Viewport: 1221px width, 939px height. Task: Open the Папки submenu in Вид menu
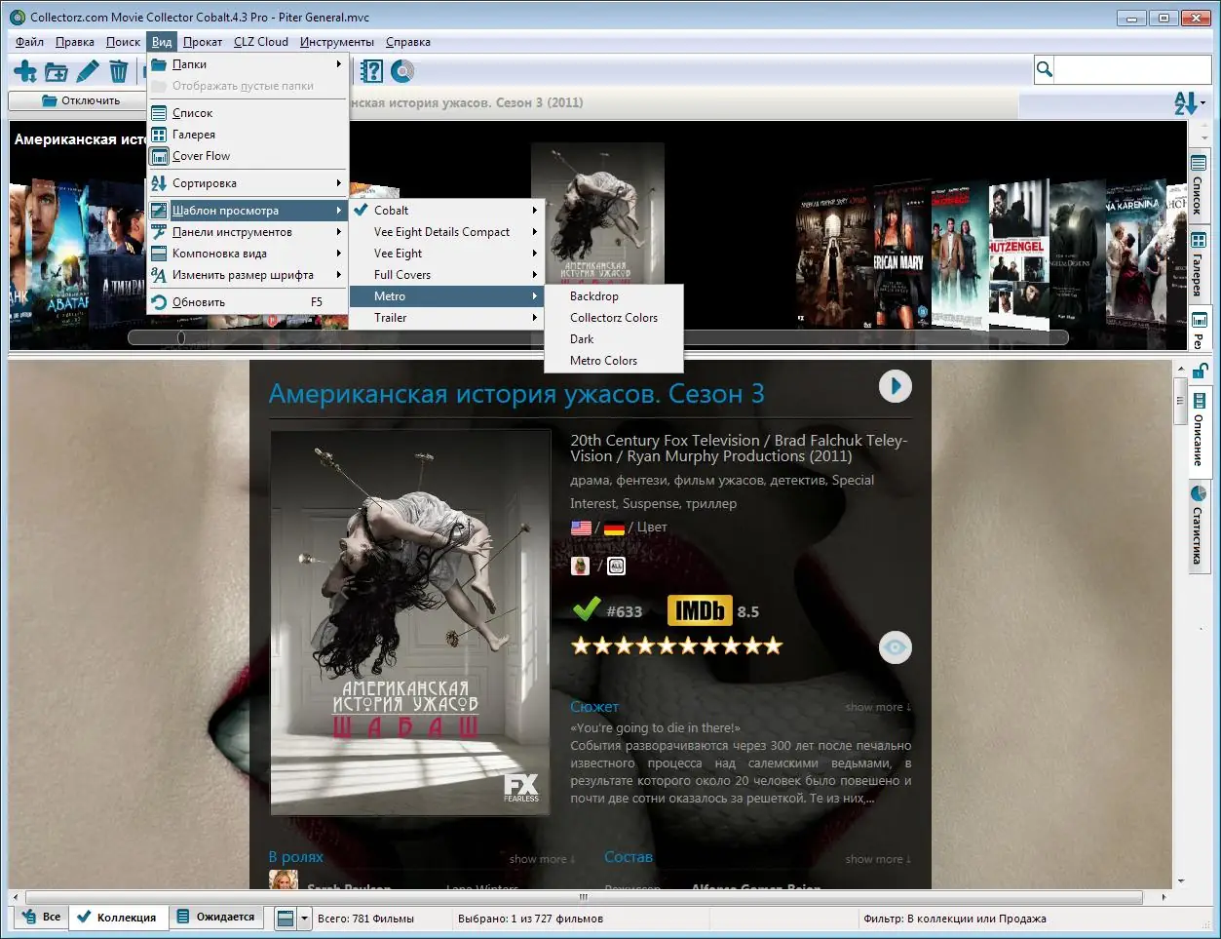248,64
